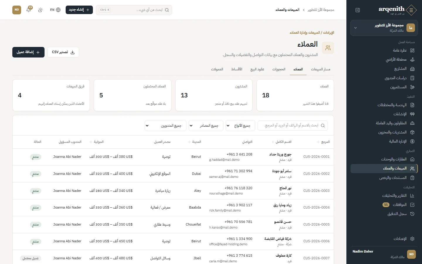This screenshot has height=264, width=422.
Task: Open سجل التدقيق audit log icon
Action: click(x=412, y=214)
